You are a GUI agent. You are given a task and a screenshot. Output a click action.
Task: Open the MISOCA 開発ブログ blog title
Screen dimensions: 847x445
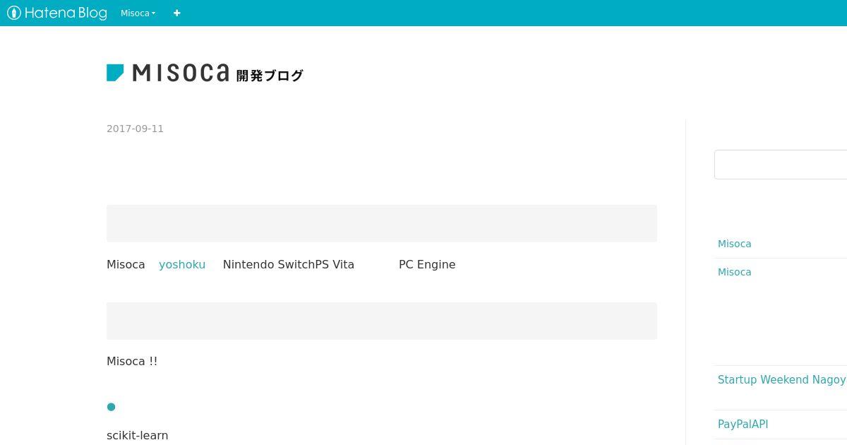(x=205, y=73)
